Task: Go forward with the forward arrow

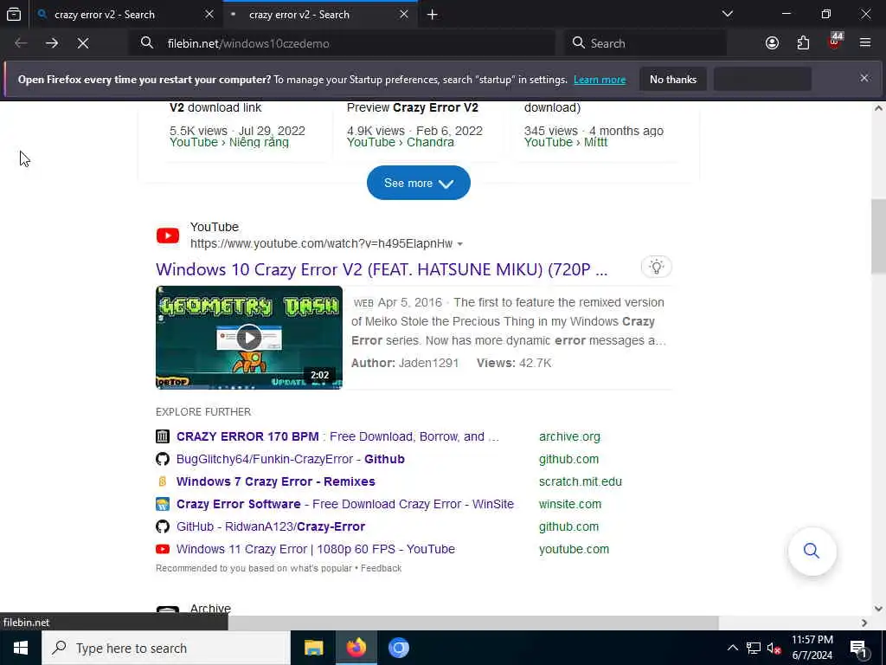Action: coord(52,43)
